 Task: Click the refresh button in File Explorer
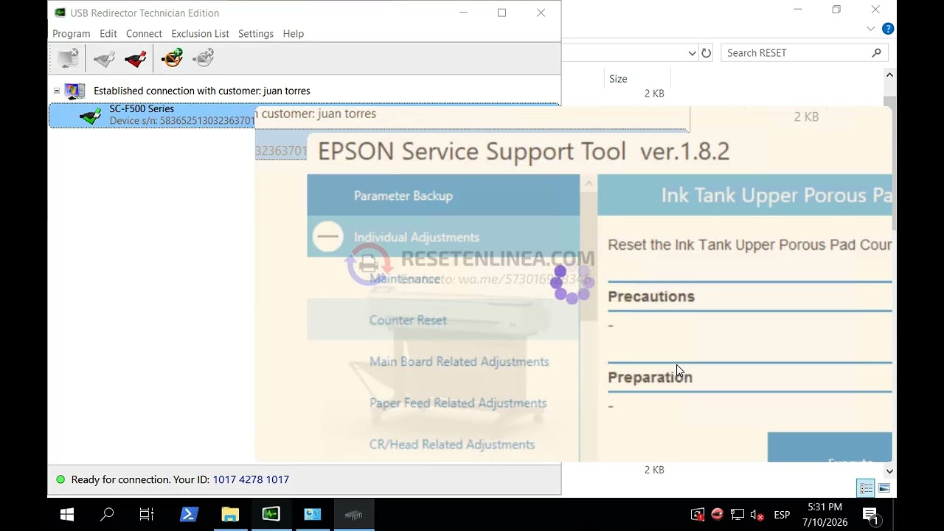pos(707,53)
